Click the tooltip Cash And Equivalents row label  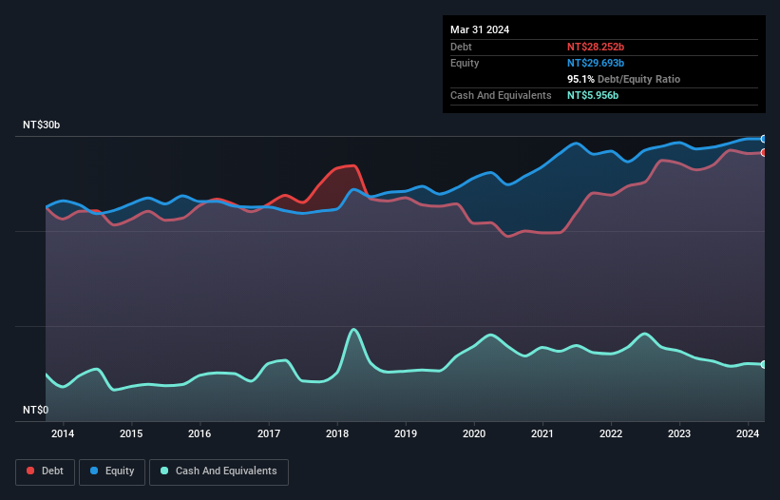(501, 95)
